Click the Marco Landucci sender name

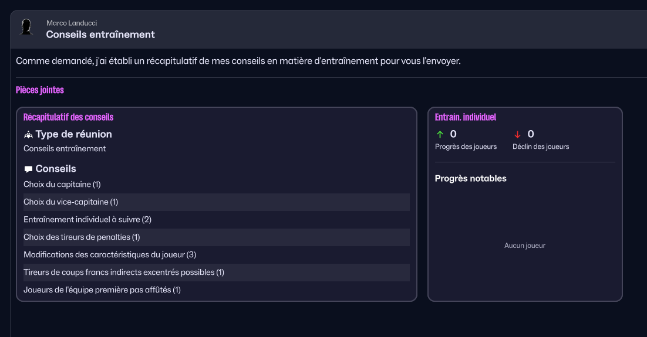tap(72, 23)
